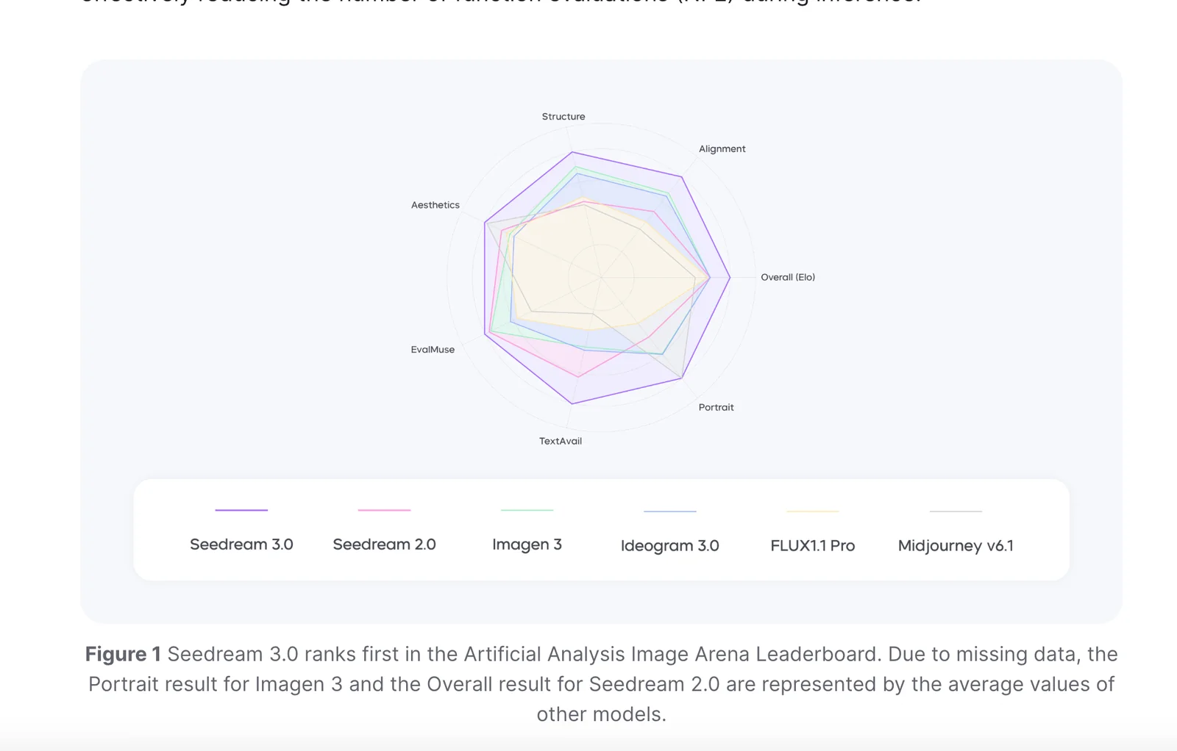Click the Overall (Elo) axis label

click(788, 277)
